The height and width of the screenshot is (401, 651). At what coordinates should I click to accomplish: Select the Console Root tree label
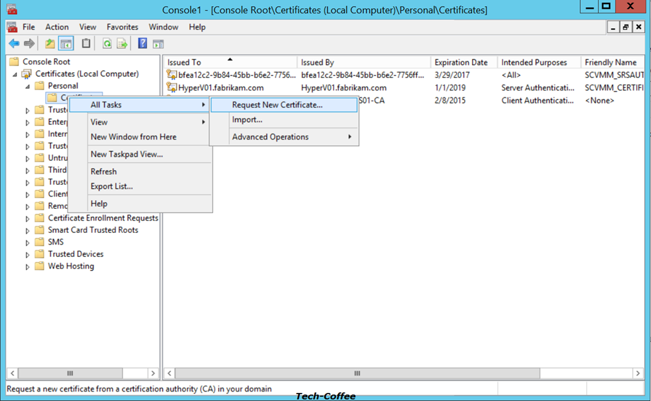[47, 62]
